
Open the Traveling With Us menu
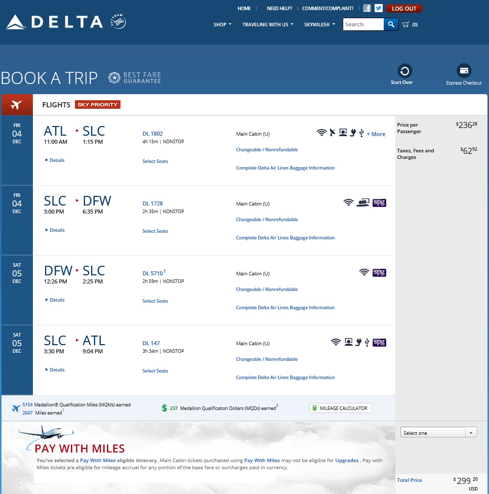[267, 24]
